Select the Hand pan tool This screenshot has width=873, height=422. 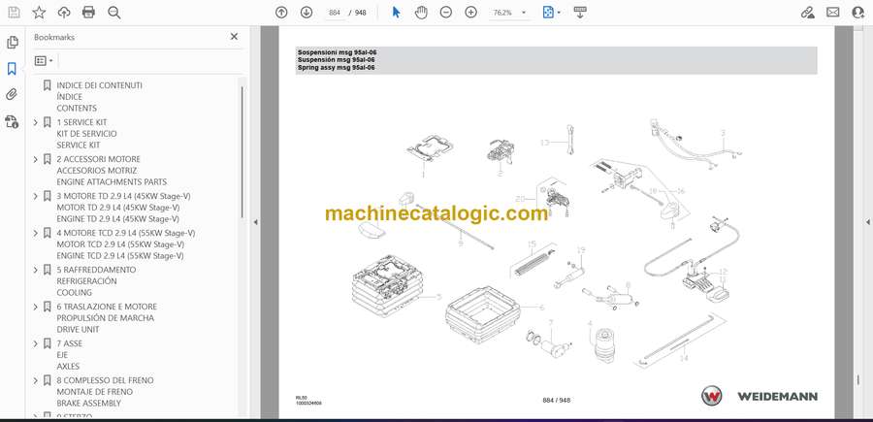click(x=421, y=13)
